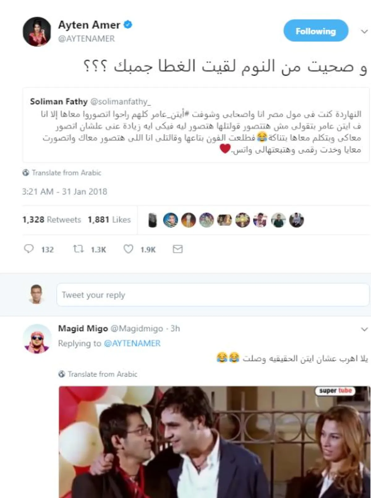Click the retweet arrows icon
Viewport: 371px width, 498px height.
coord(78,249)
